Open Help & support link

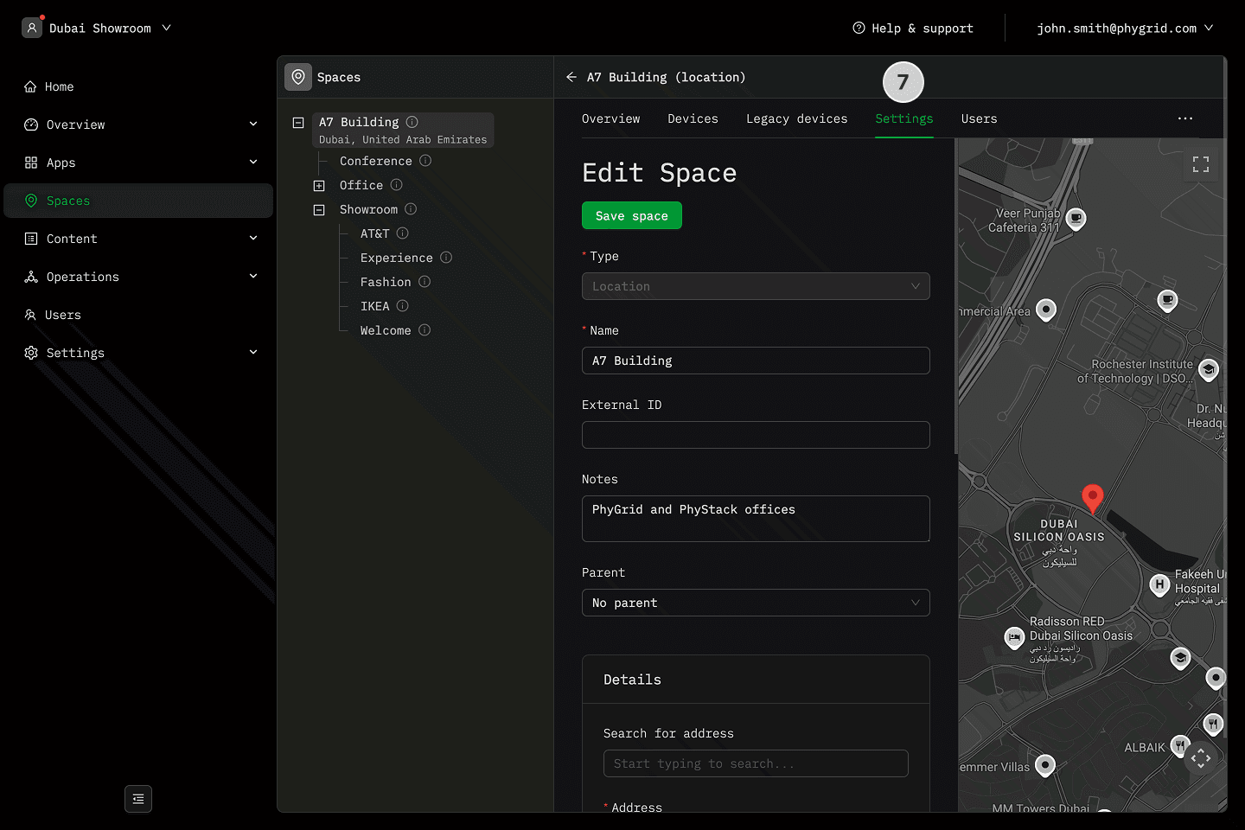(913, 28)
